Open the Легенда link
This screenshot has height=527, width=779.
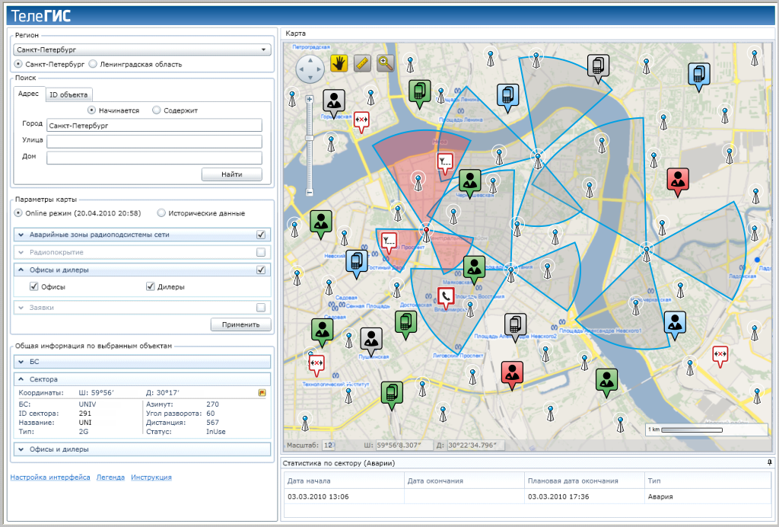(110, 477)
